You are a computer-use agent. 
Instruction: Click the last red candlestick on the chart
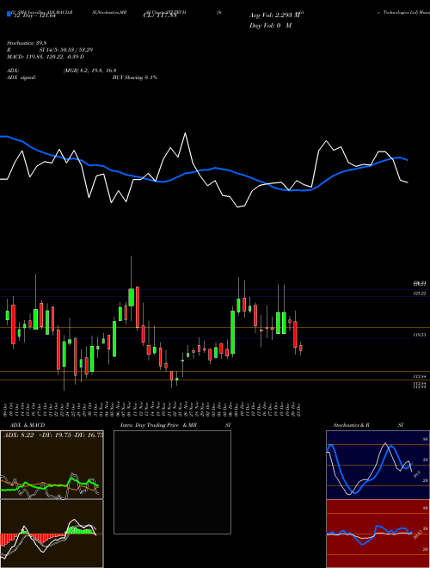click(x=301, y=348)
